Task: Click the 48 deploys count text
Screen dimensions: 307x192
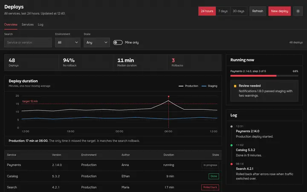Action: pos(296,43)
